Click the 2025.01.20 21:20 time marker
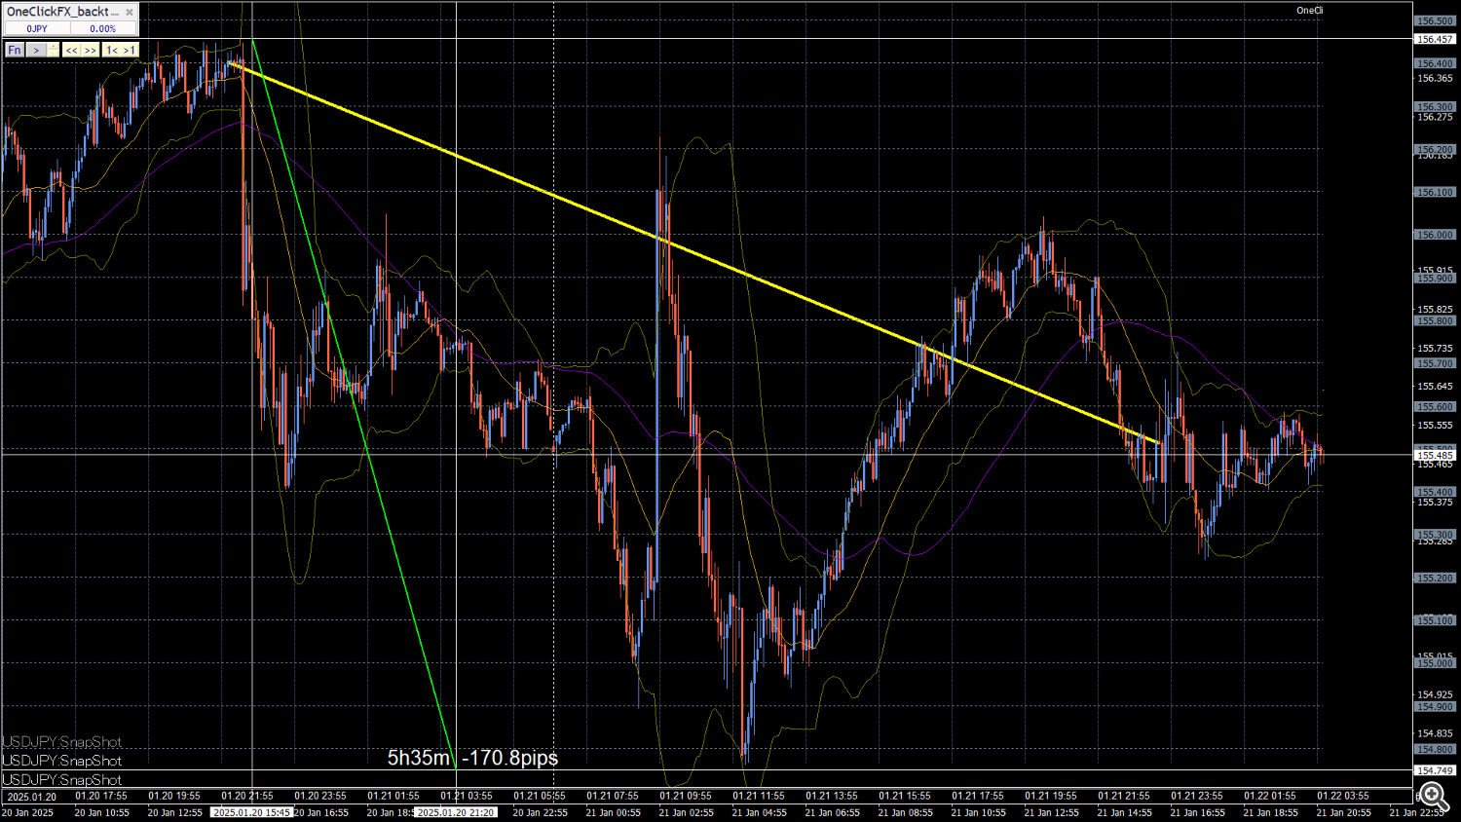The image size is (1461, 822). point(456,812)
